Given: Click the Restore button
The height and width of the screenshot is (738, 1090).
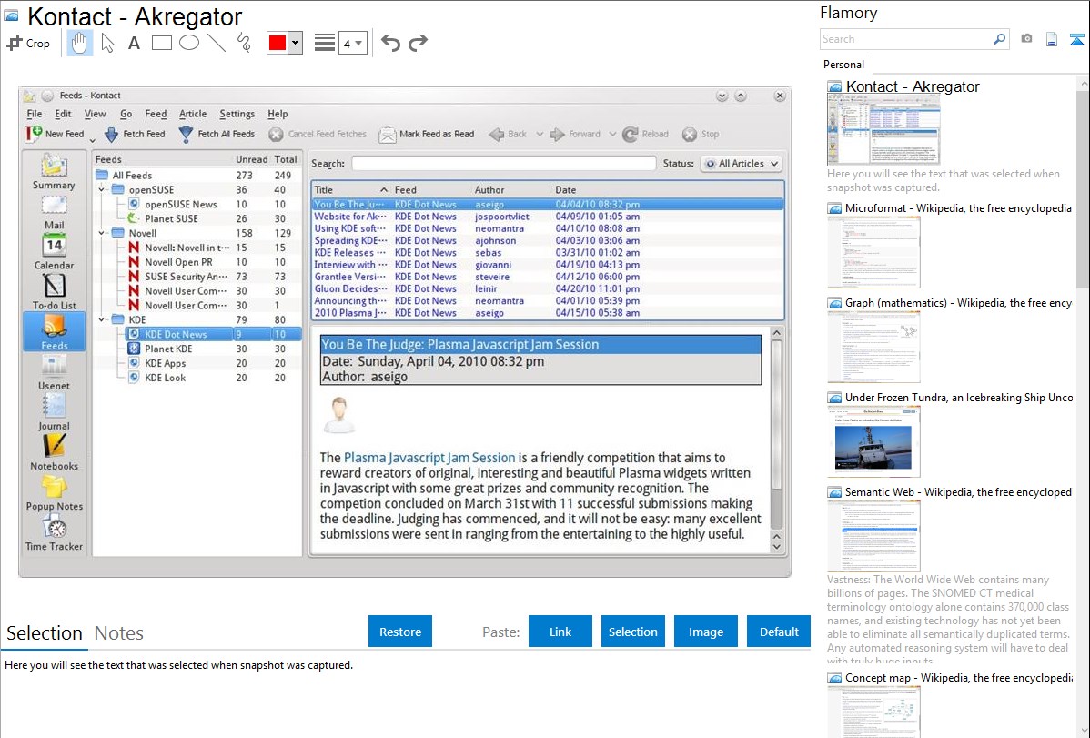Looking at the screenshot, I should [400, 632].
